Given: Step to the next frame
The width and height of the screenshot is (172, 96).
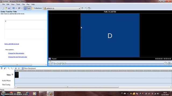Looking at the screenshot, I should click(63, 63).
